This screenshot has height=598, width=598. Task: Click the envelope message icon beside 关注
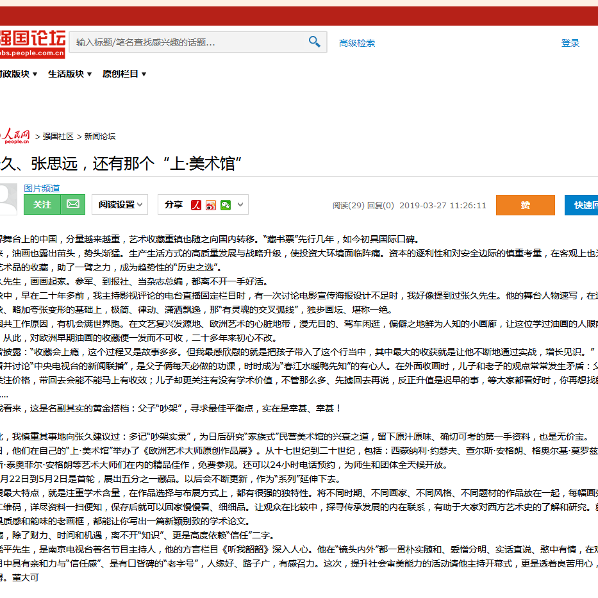pos(73,204)
